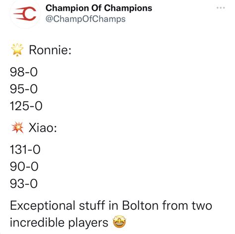235x234 pixels.
Task: Click the red C logo in avatar
Action: tap(25, 13)
